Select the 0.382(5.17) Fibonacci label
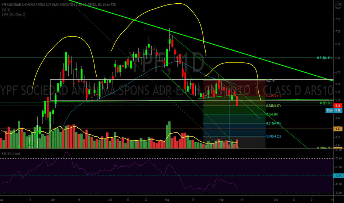Image resolution: width=344 pixels, height=203 pixels. 274,106
